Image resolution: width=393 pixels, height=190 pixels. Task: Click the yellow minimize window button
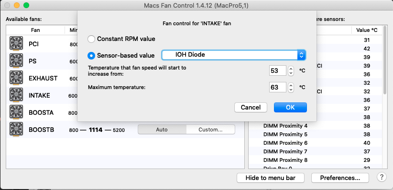point(17,5)
